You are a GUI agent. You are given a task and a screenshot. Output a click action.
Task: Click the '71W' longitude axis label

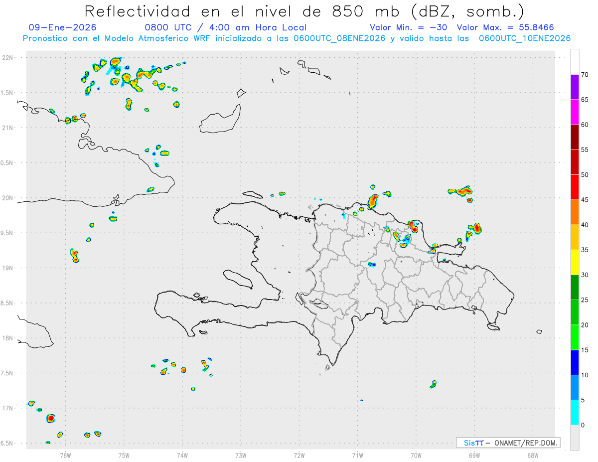(x=357, y=456)
